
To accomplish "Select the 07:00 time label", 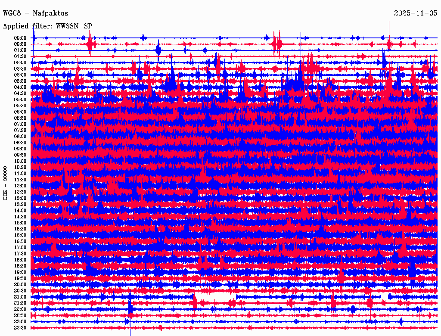I will click(20, 124).
